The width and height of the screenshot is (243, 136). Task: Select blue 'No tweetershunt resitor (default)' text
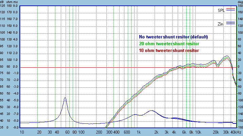point(173,37)
